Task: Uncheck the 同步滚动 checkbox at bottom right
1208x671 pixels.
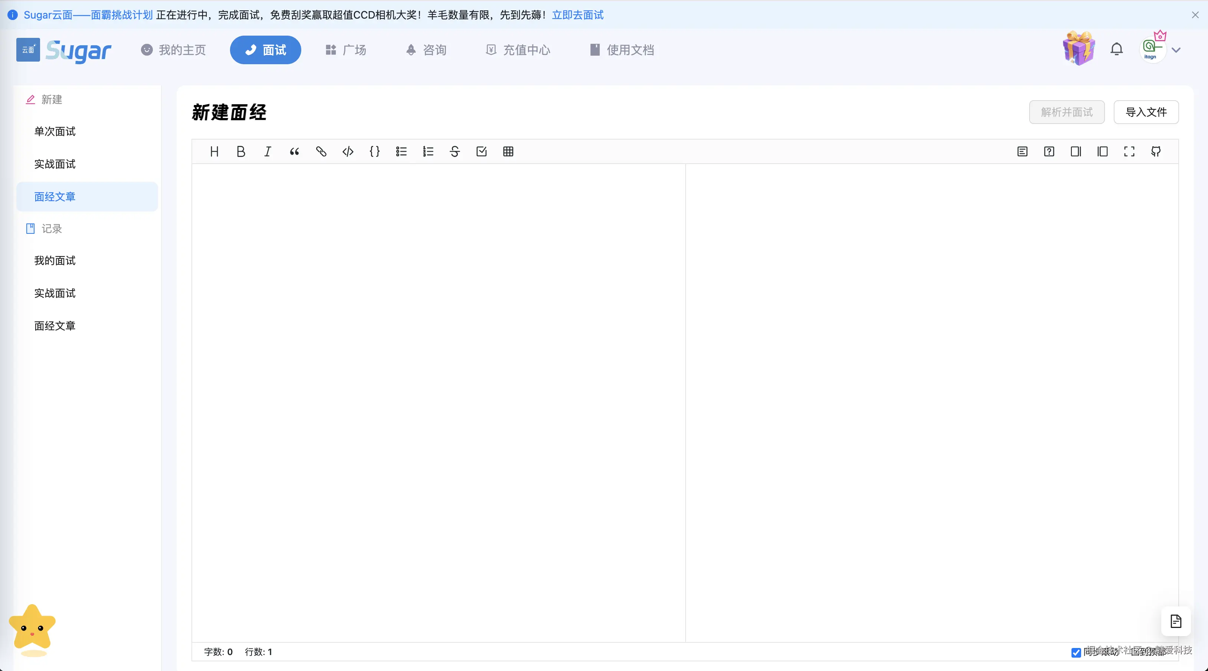Action: point(1077,652)
